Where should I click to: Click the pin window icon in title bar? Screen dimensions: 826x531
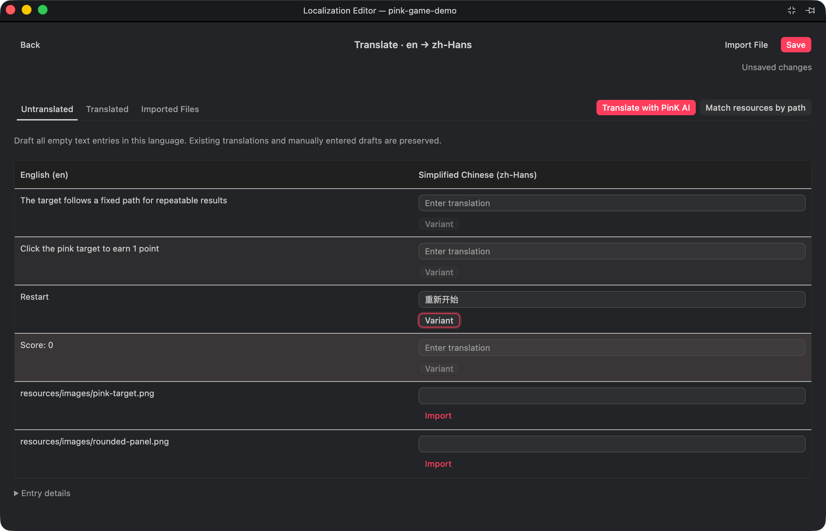tap(810, 11)
